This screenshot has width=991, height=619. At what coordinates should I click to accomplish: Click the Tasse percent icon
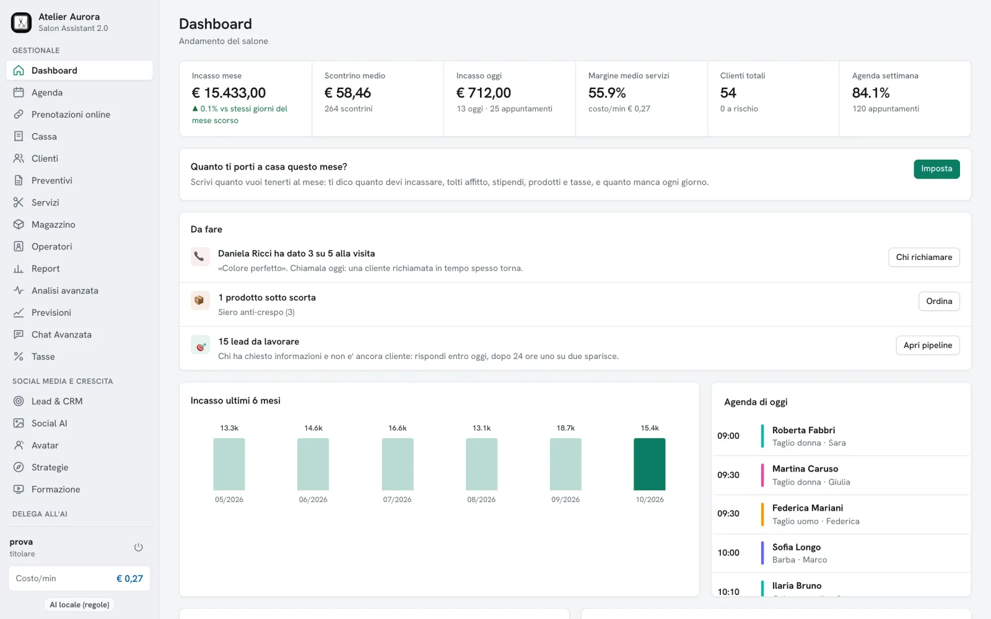coord(19,357)
